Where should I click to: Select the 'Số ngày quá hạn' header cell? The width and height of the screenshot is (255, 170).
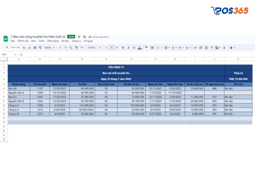point(214,84)
